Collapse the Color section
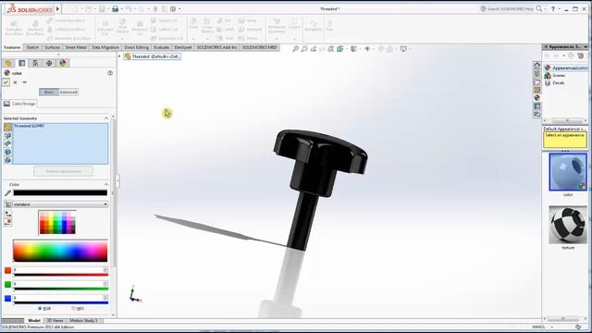This screenshot has height=333, width=592. coord(106,184)
